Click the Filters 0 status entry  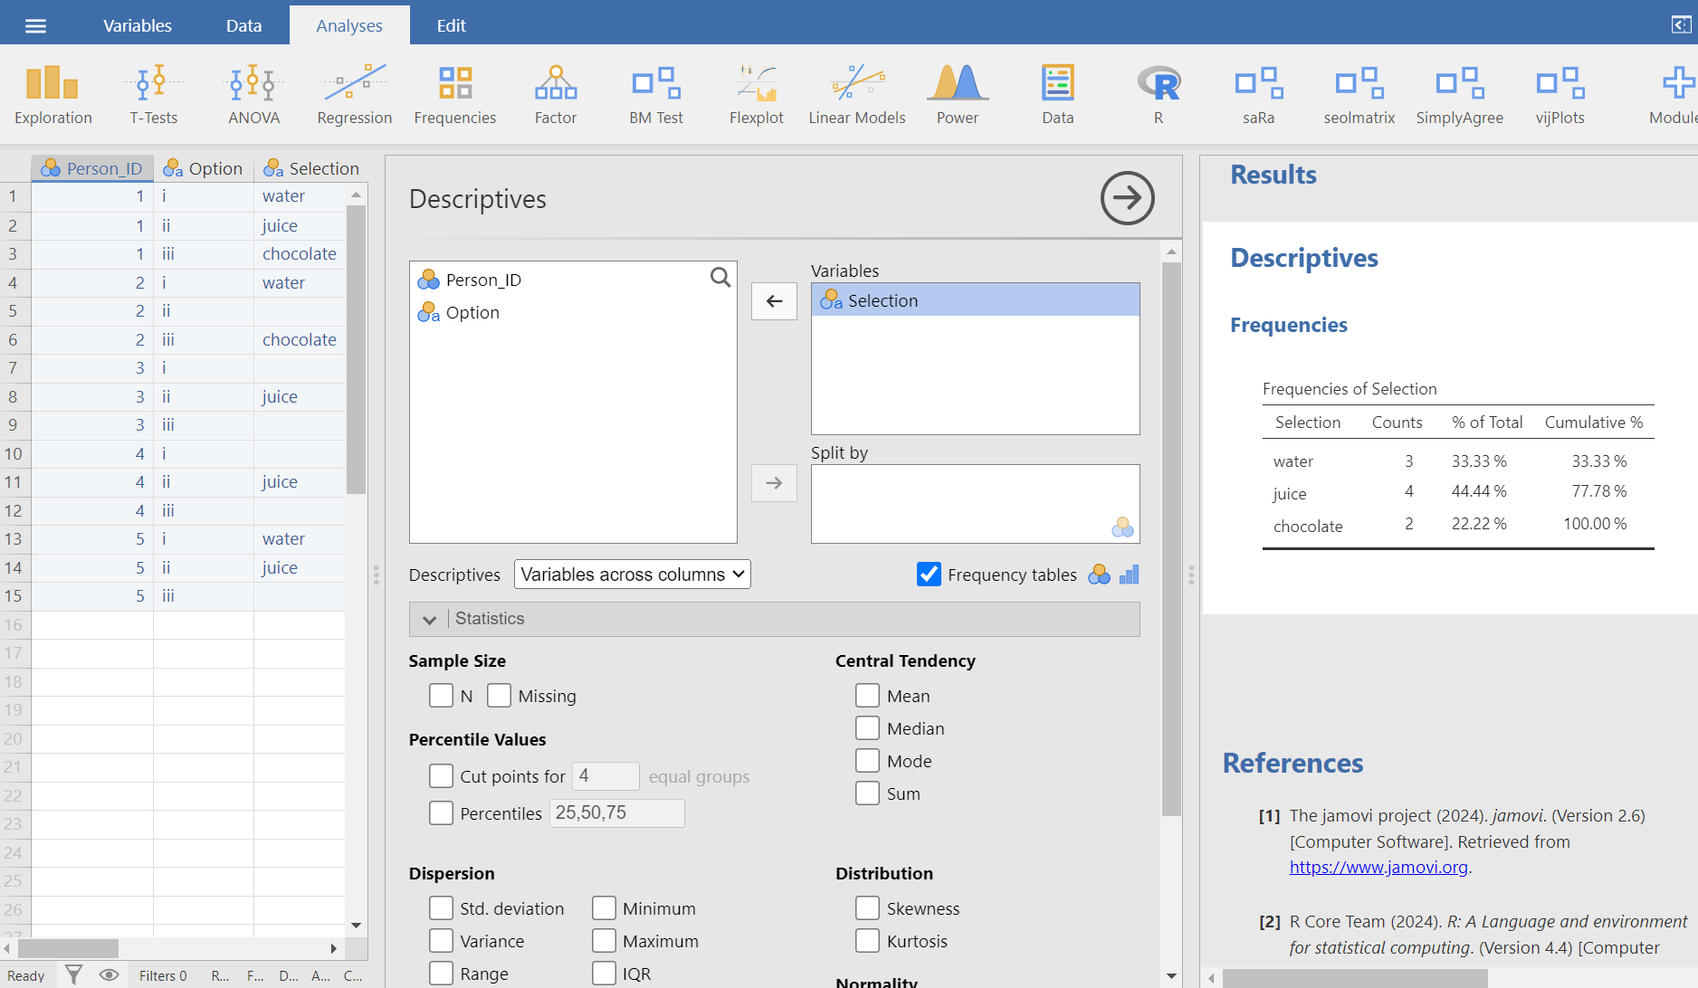click(x=163, y=975)
